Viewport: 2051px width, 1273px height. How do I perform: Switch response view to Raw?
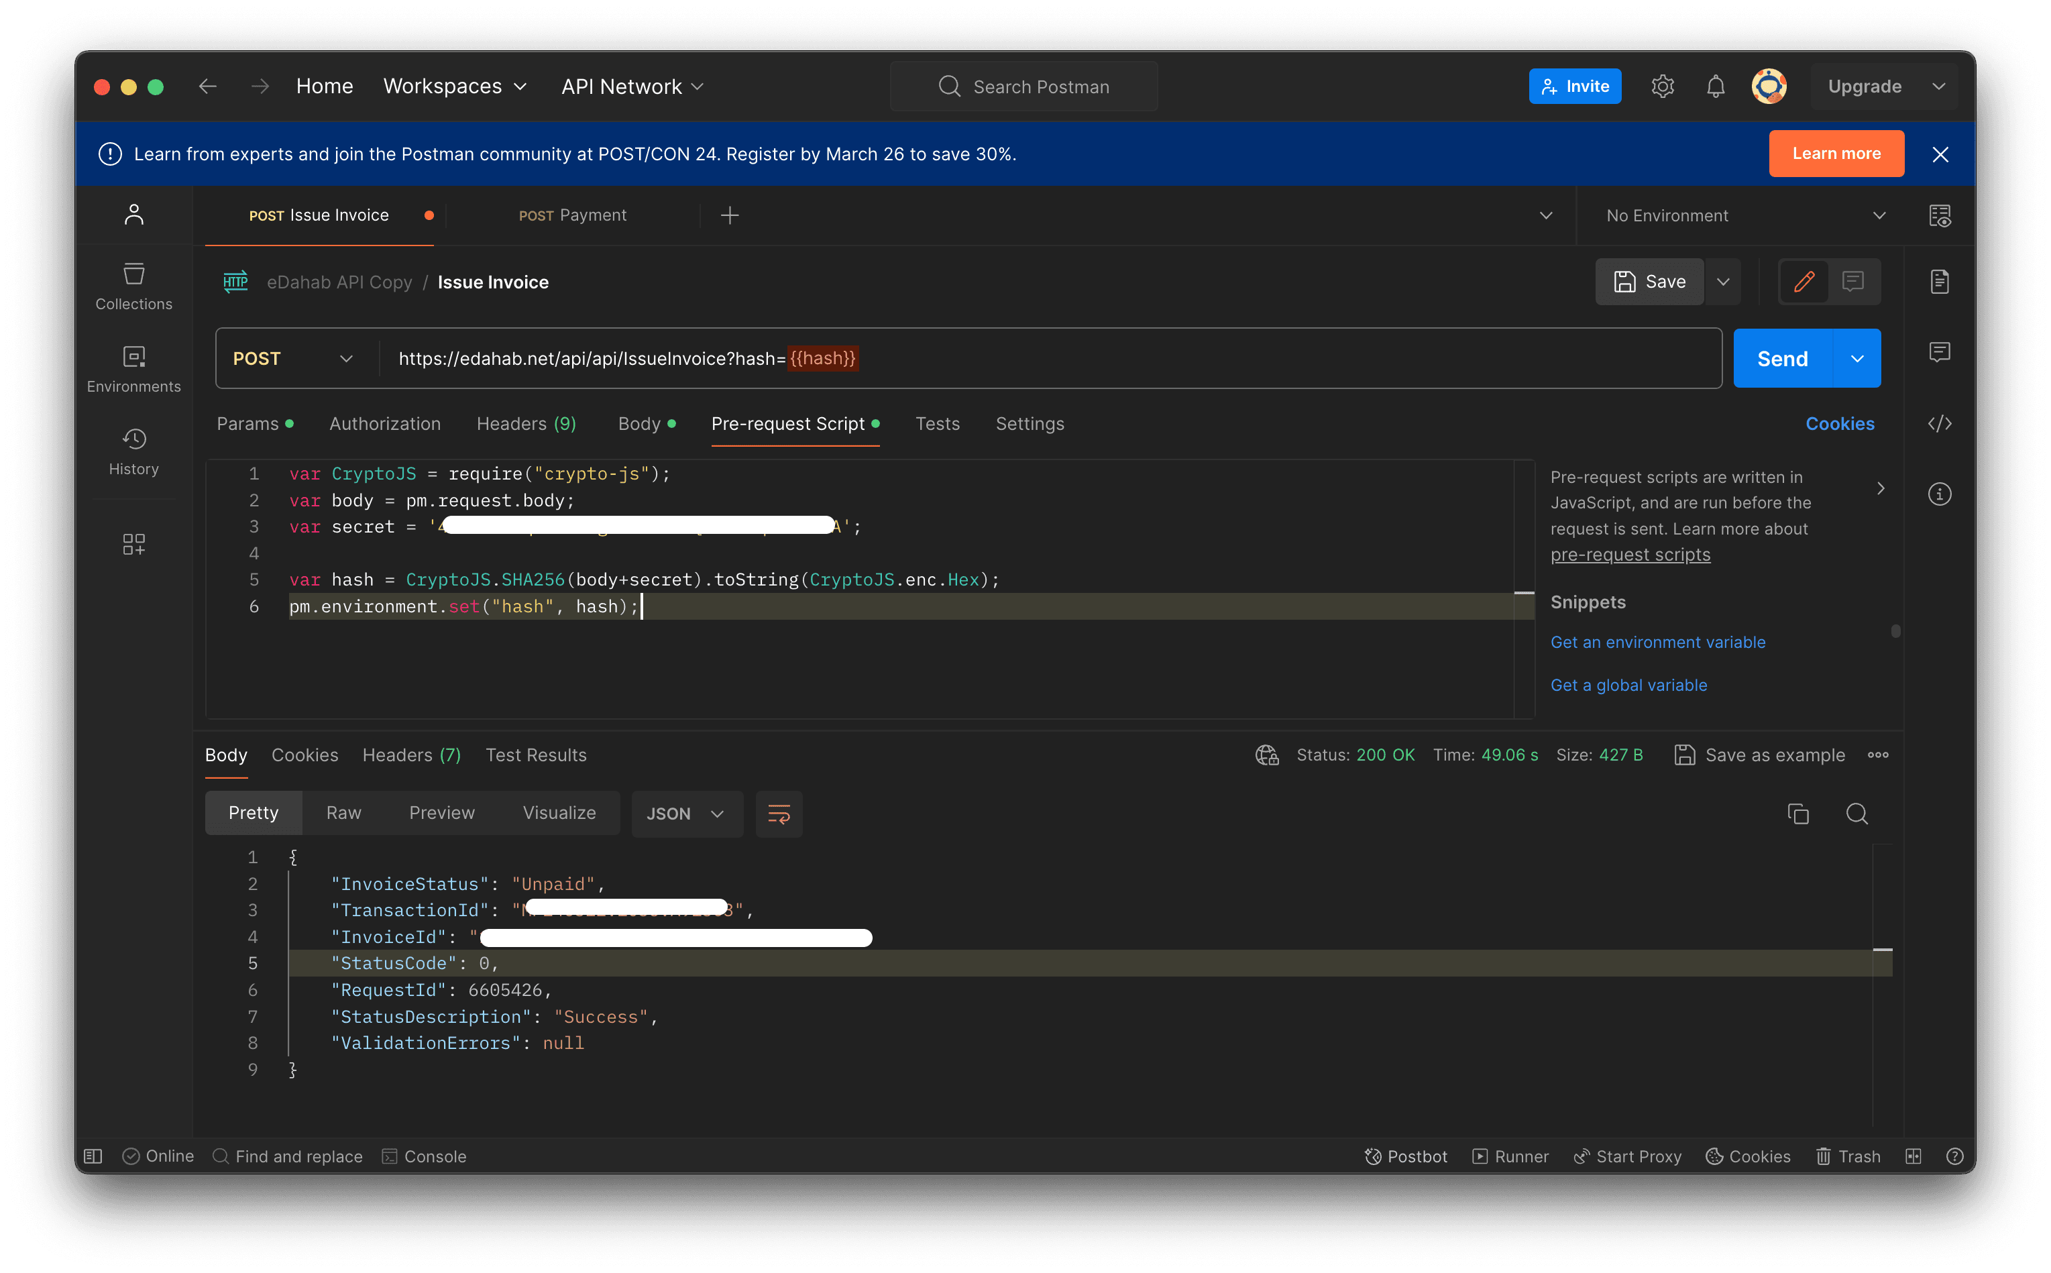[343, 814]
